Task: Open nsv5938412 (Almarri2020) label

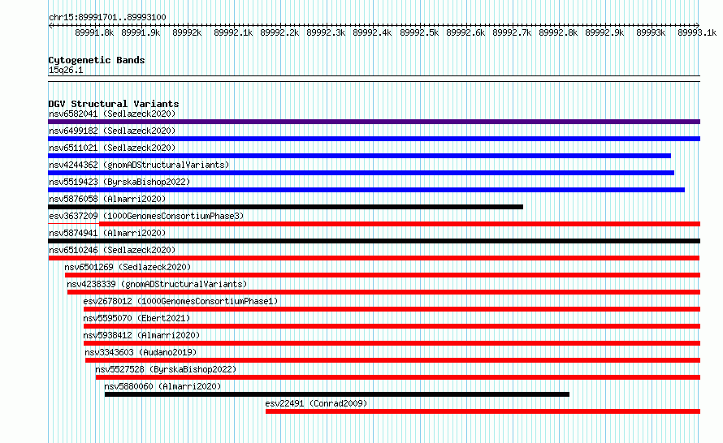Action: pyautogui.click(x=141, y=335)
